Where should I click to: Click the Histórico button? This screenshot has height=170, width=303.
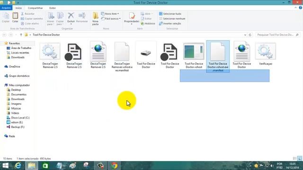[148, 24]
